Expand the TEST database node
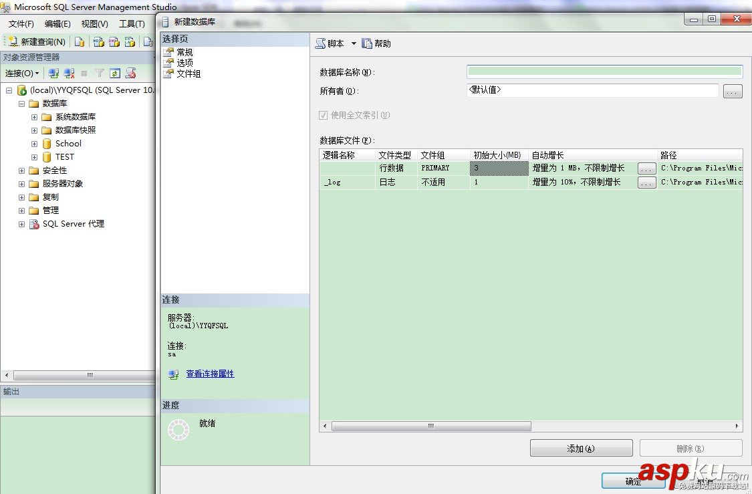The width and height of the screenshot is (752, 494). [x=34, y=157]
